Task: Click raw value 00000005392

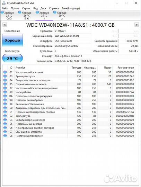Action: 125,80
